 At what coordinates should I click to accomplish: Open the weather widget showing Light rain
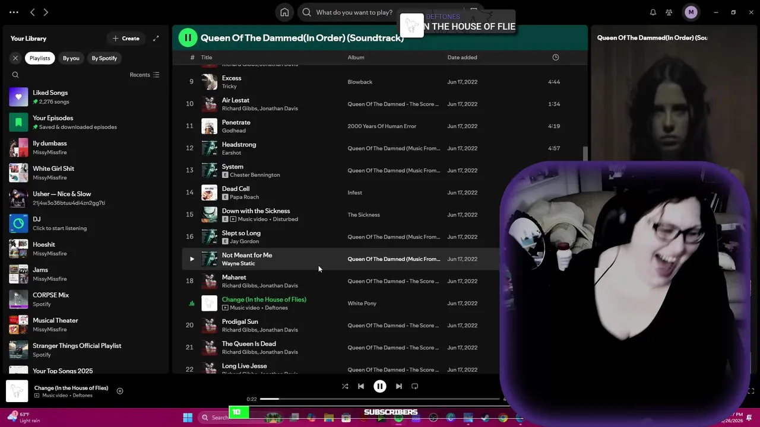(x=24, y=418)
